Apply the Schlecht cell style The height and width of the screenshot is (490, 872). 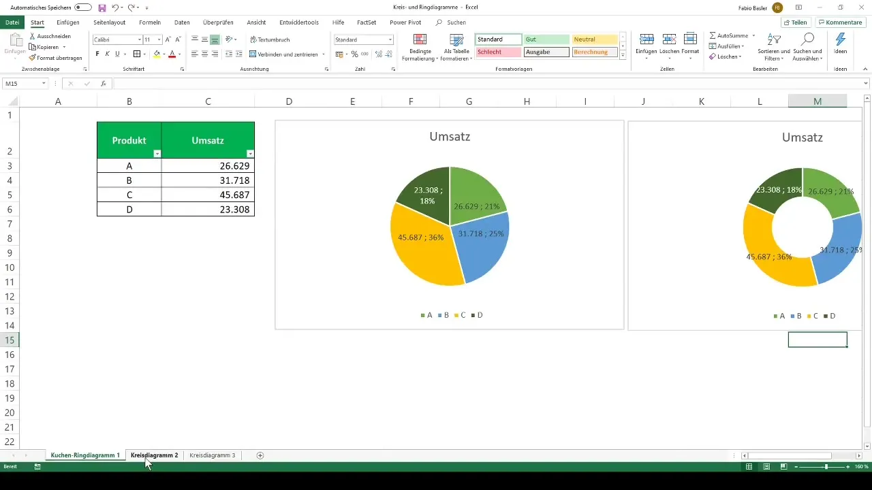point(499,52)
